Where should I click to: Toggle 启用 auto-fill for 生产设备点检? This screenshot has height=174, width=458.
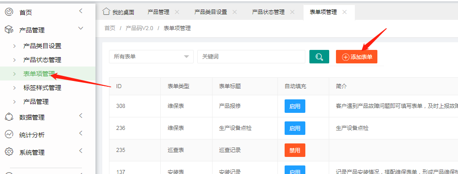click(295, 128)
